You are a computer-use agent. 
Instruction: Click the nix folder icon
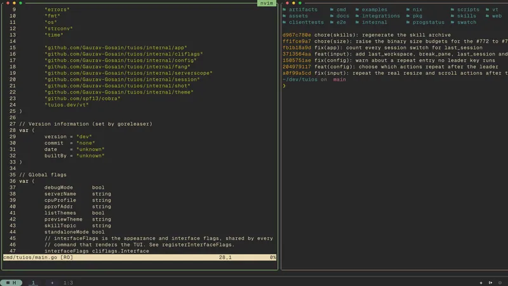tap(408, 10)
